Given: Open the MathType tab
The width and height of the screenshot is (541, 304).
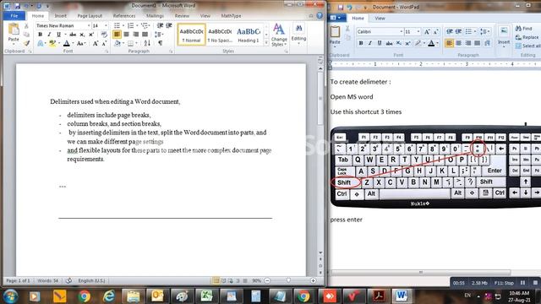Looking at the screenshot, I should [x=231, y=16].
